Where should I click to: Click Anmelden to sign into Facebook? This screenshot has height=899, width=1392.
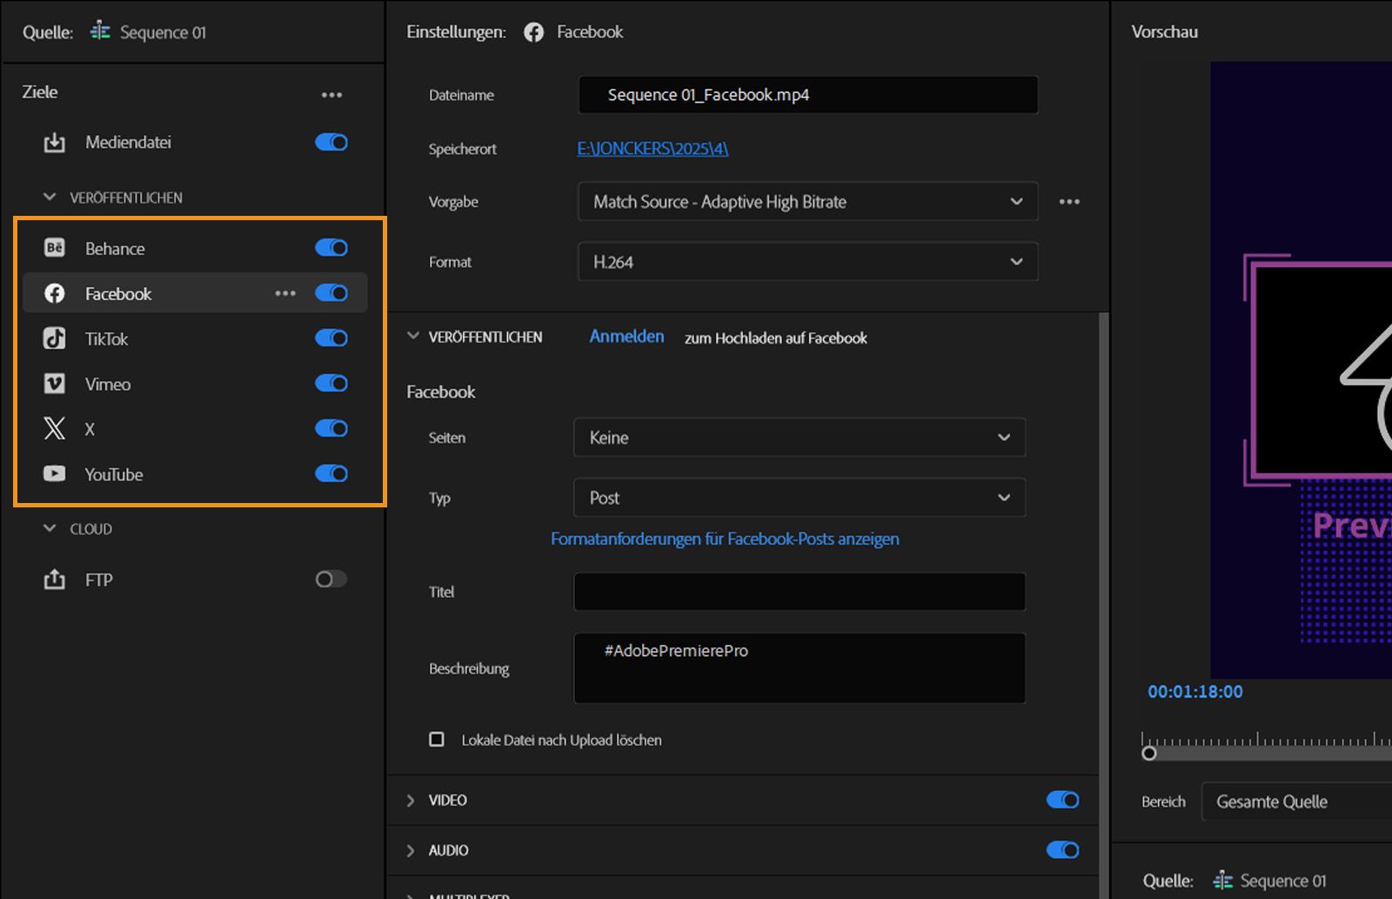[x=626, y=337]
